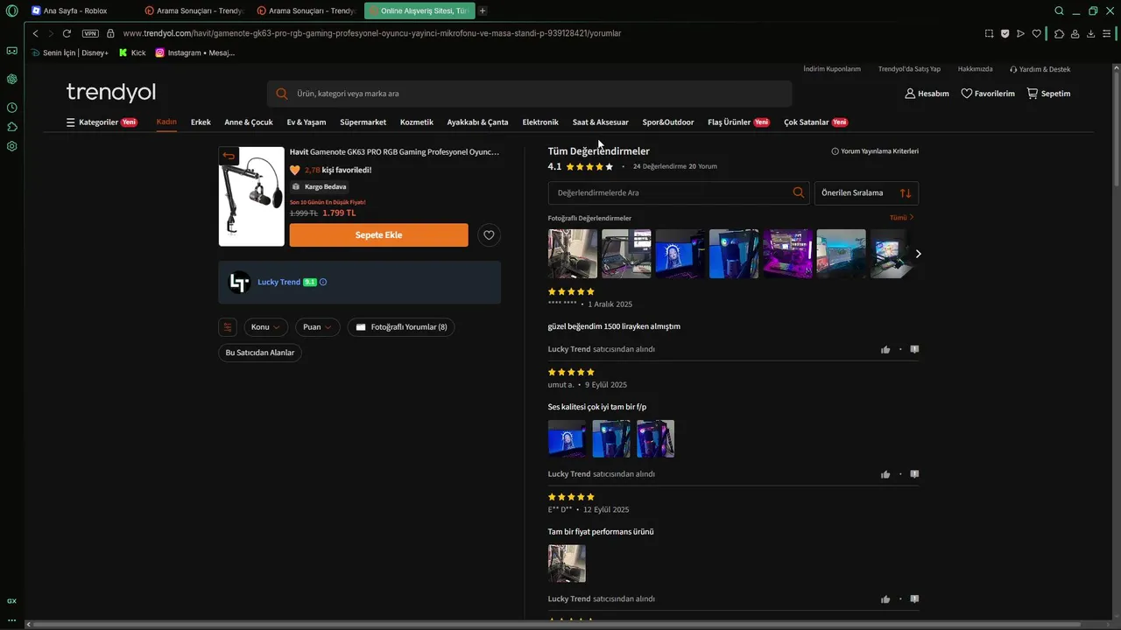1121x630 pixels.
Task: Select the Elektronik category
Action: 540,122
